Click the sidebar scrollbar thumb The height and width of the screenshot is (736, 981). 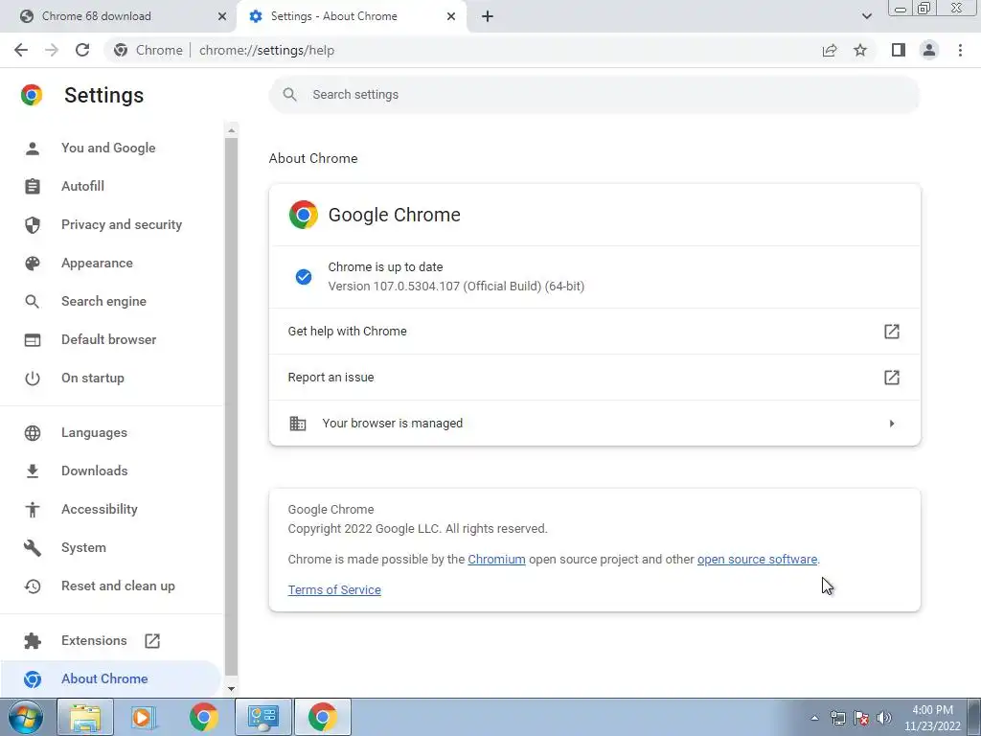(232, 406)
